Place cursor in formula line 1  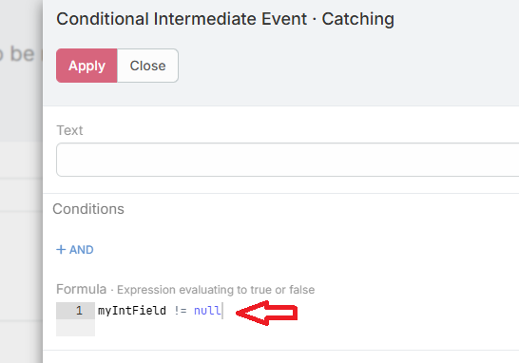click(x=307, y=311)
